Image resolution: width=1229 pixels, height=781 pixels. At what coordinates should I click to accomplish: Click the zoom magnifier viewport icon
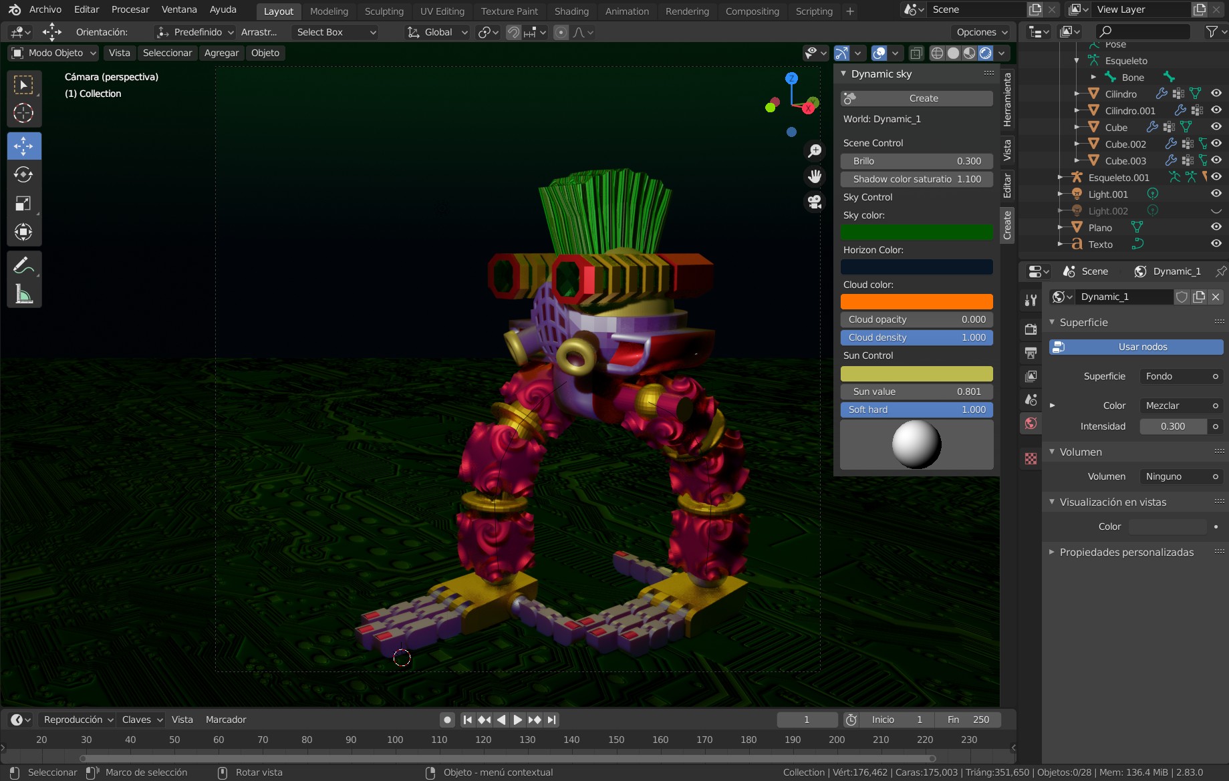click(815, 151)
